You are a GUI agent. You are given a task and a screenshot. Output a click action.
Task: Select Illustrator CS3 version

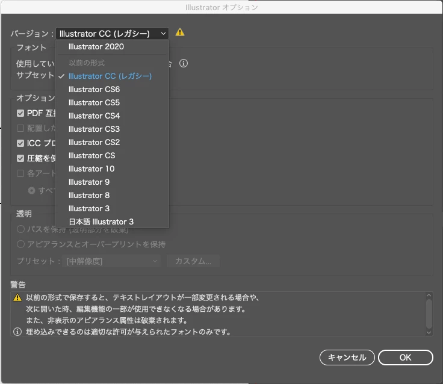tap(113, 129)
